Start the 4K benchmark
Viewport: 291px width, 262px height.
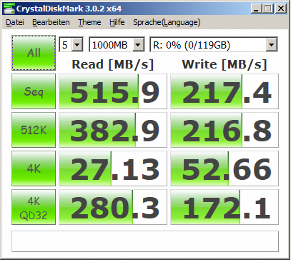pos(34,168)
